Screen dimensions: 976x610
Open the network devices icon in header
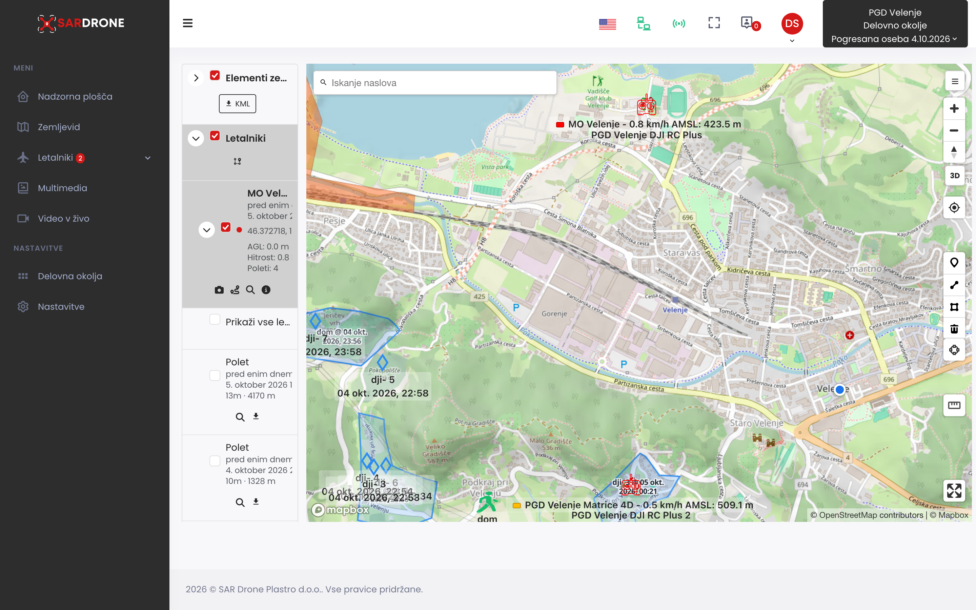643,23
